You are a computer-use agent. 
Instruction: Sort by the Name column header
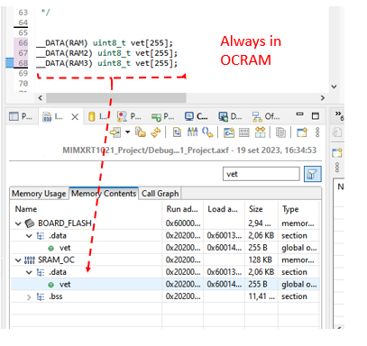[86, 209]
